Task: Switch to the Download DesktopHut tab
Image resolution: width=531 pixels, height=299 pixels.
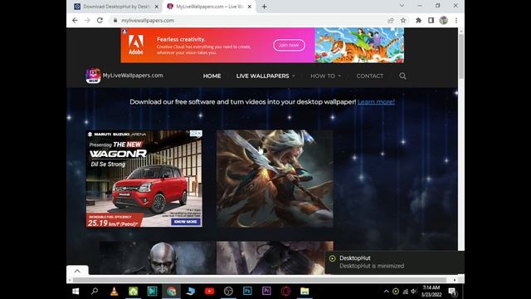Action: click(x=116, y=7)
